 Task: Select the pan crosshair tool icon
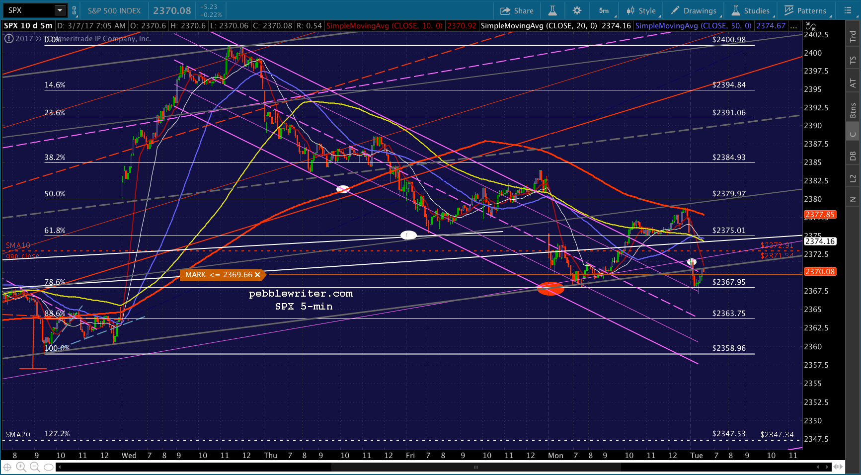[7, 467]
